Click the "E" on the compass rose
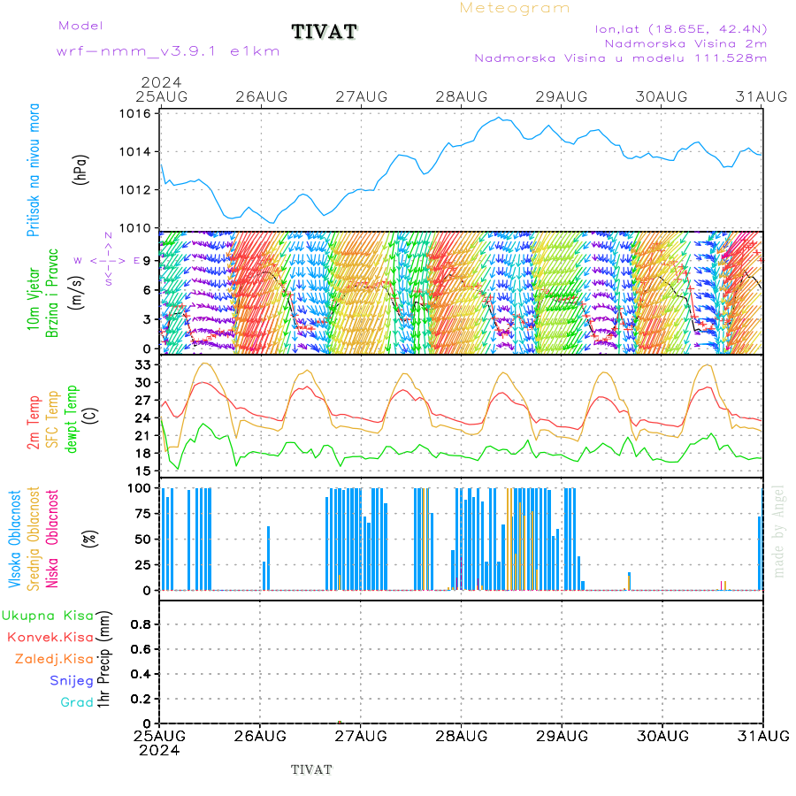This screenshot has width=796, height=796. [136, 260]
